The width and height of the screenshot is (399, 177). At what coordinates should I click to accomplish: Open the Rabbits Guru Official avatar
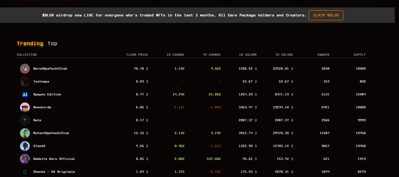[25, 159]
